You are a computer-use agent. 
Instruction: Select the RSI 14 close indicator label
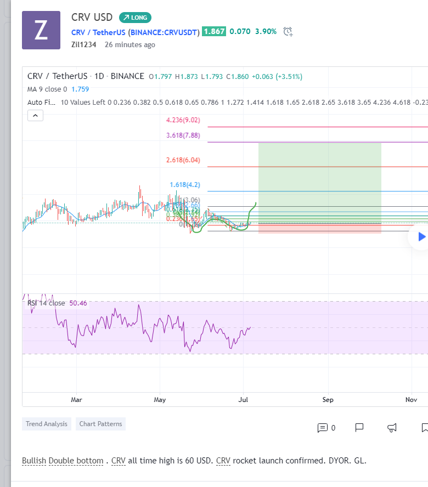click(46, 303)
